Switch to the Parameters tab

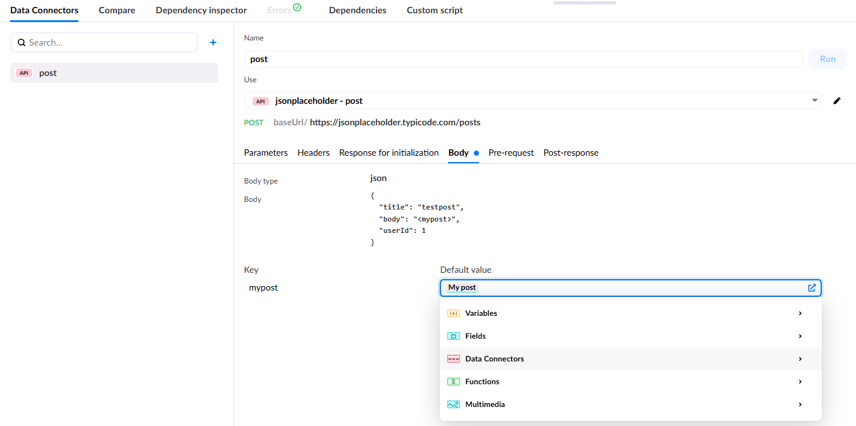click(x=266, y=153)
